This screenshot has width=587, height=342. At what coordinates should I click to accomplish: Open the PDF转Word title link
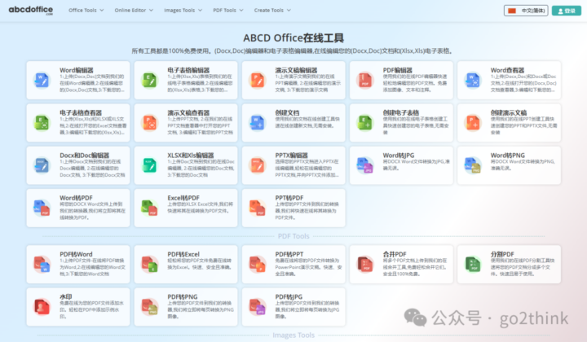point(76,254)
